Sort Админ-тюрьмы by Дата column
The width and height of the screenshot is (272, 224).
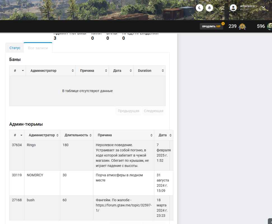coord(164,135)
